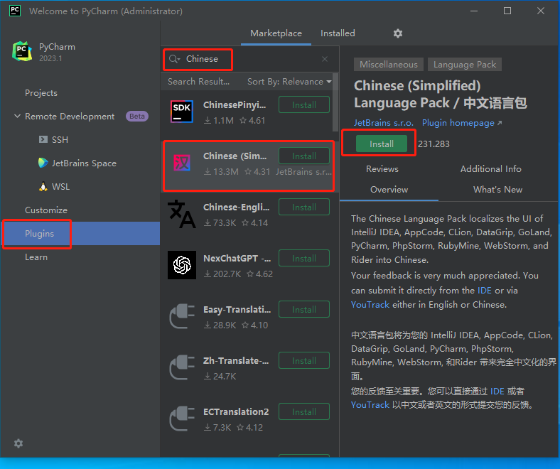Click the search magnifier icon
This screenshot has height=469, width=560.
pyautogui.click(x=174, y=59)
